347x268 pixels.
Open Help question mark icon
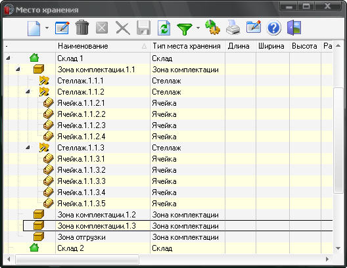click(274, 28)
